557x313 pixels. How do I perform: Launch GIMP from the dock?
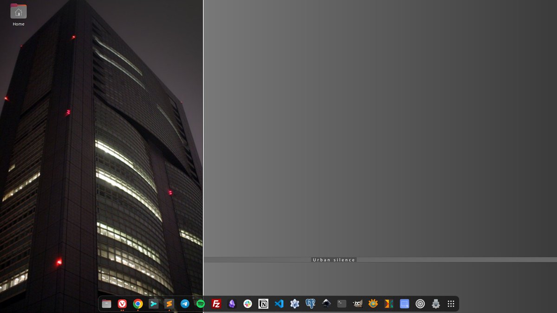click(x=357, y=304)
